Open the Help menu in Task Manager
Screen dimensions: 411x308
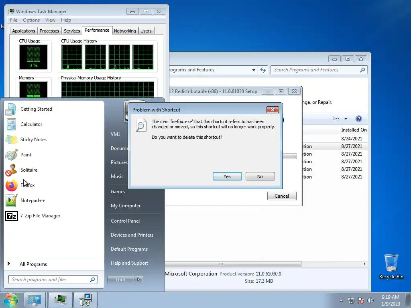[x=66, y=20]
